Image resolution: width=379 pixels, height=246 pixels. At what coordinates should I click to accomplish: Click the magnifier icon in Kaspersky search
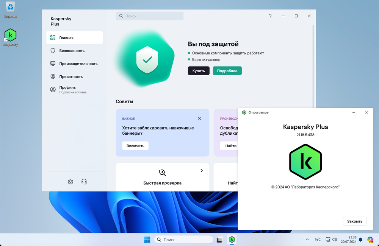[121, 16]
